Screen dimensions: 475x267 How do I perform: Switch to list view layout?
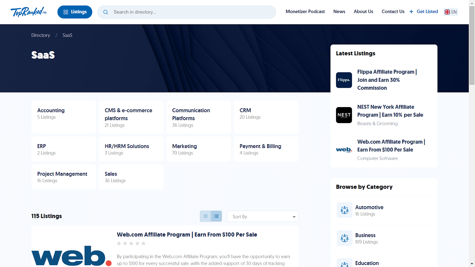[x=216, y=216]
